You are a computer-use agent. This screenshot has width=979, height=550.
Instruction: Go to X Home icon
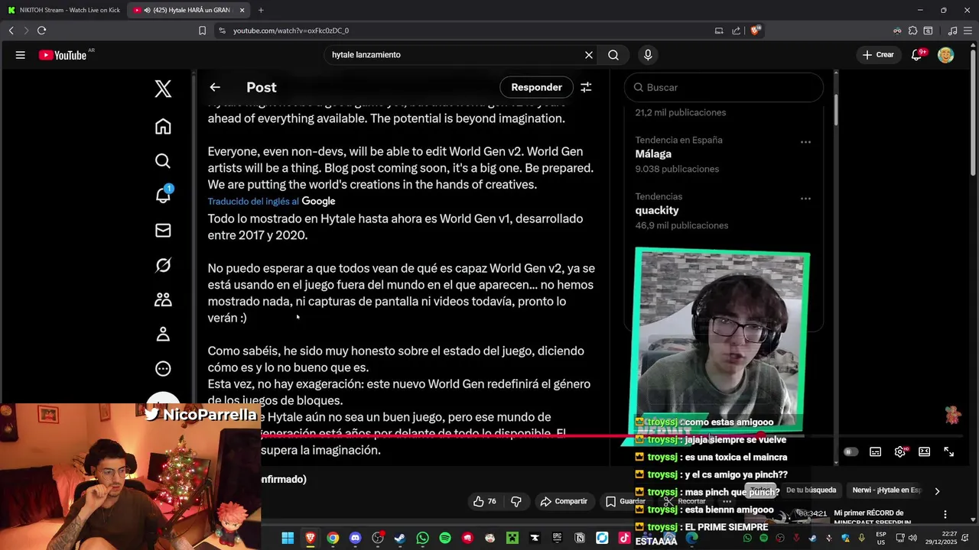tap(163, 127)
